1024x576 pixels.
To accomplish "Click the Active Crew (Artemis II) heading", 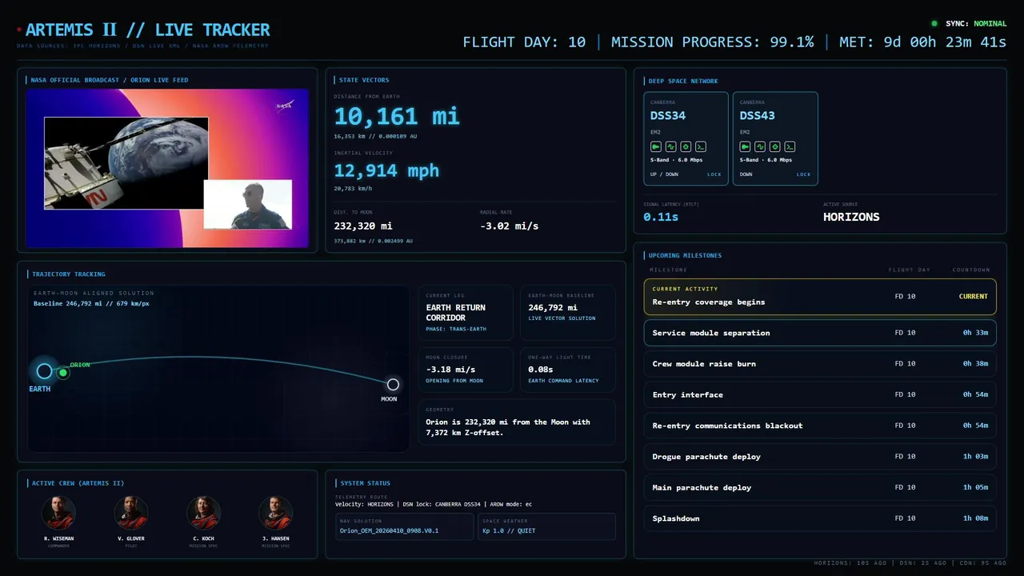I will tap(78, 483).
